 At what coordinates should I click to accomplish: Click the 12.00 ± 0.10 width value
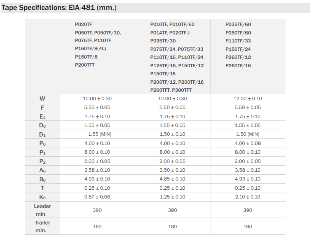click(x=248, y=99)
